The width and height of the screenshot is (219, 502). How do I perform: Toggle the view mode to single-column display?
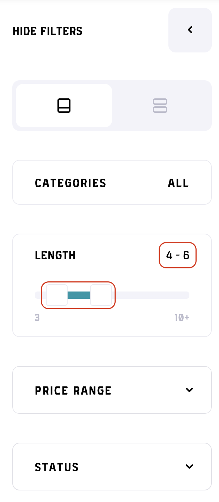64,105
